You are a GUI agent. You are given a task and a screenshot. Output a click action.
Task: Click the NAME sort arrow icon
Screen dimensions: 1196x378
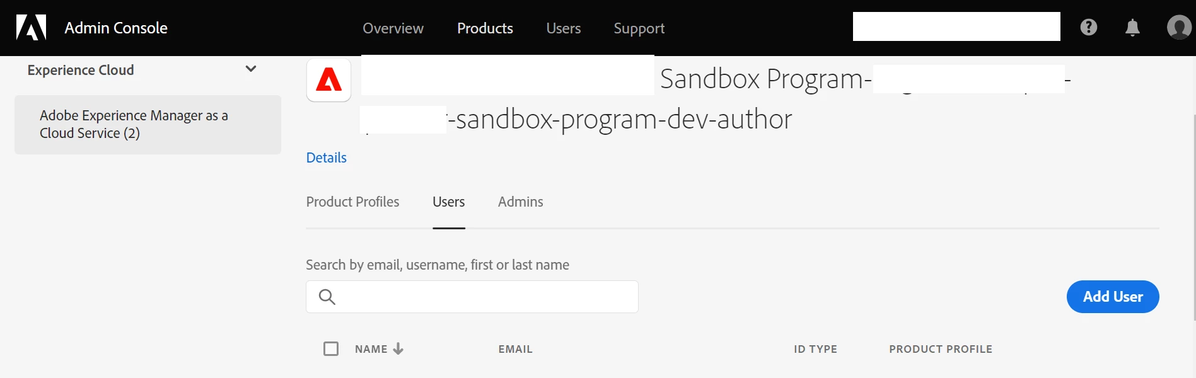[x=398, y=349]
